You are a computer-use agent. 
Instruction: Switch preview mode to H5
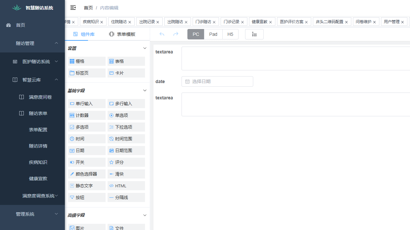click(230, 34)
